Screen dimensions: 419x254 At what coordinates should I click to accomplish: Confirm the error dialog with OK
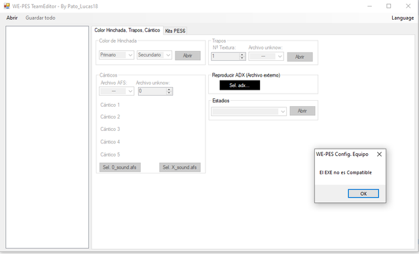(363, 194)
